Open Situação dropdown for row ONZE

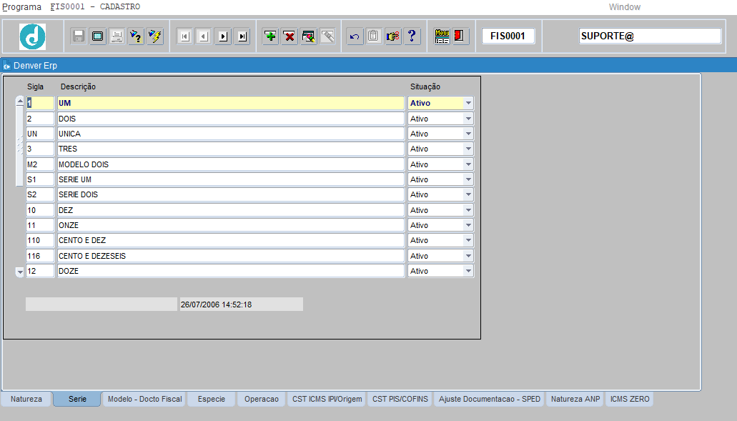pos(468,225)
